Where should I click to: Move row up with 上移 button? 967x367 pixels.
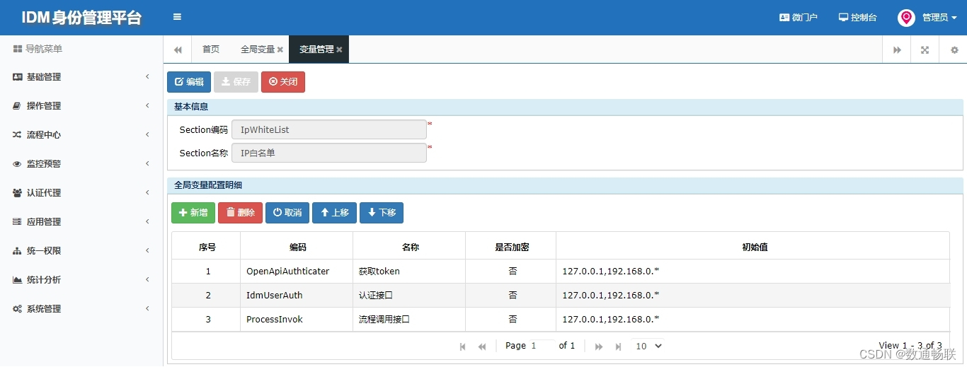click(x=334, y=213)
